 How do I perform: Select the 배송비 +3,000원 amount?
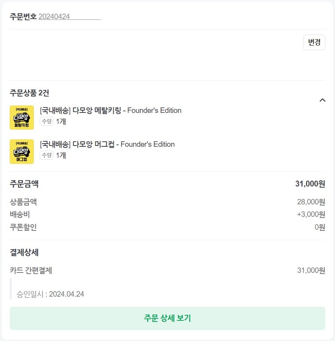point(311,214)
